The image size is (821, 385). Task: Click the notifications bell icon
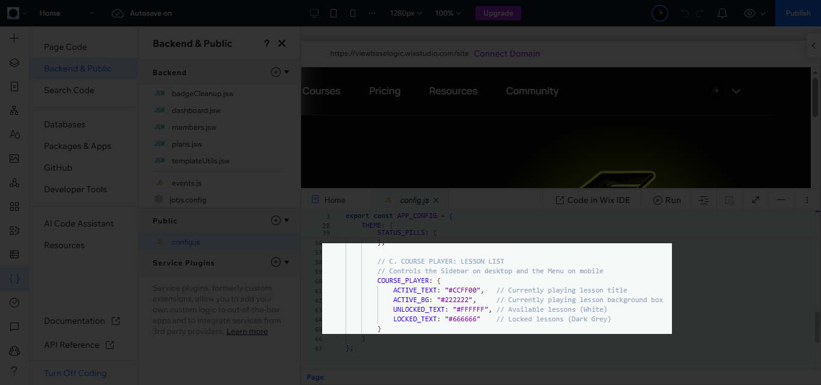722,13
